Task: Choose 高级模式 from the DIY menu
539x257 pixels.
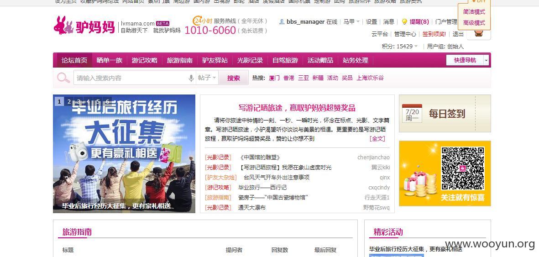Action: click(x=474, y=23)
